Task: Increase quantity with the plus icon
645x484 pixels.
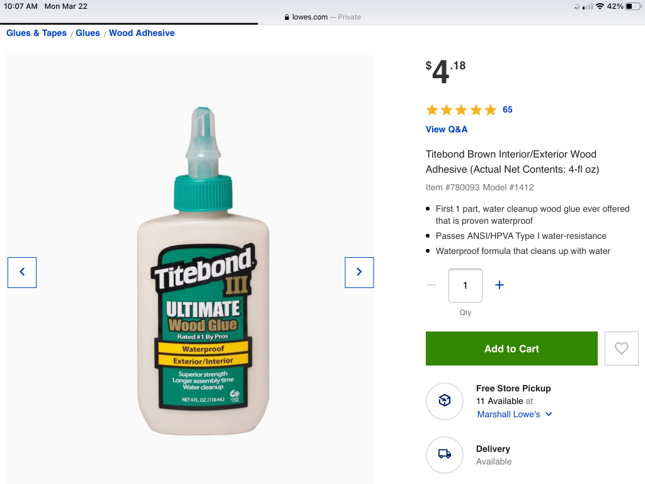Action: coord(499,285)
